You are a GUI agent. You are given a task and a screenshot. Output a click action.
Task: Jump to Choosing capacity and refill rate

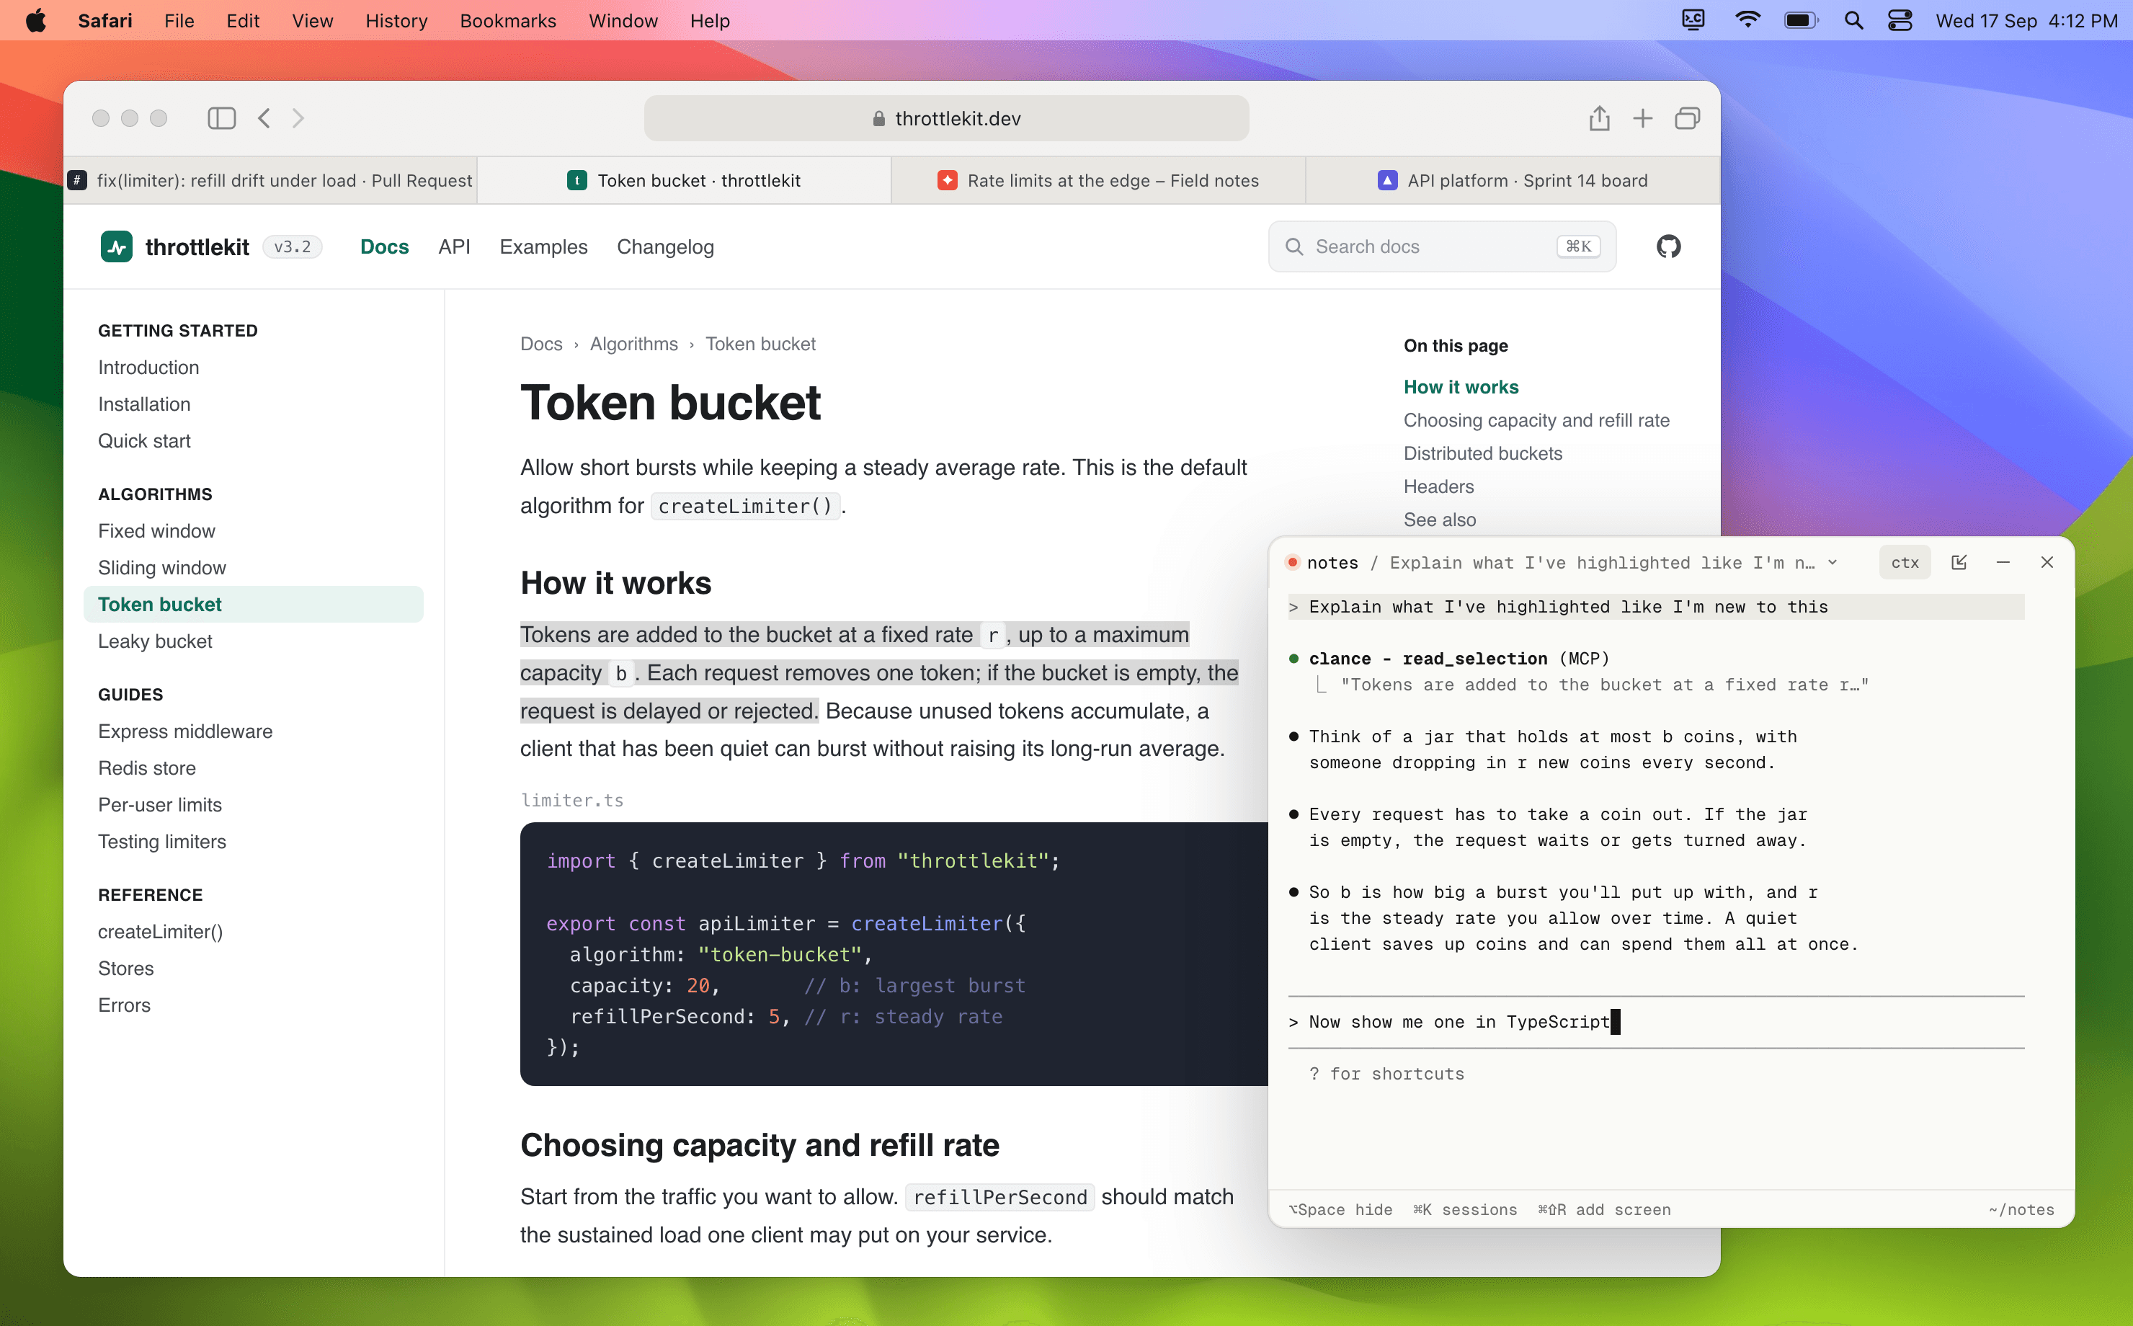coord(1536,420)
